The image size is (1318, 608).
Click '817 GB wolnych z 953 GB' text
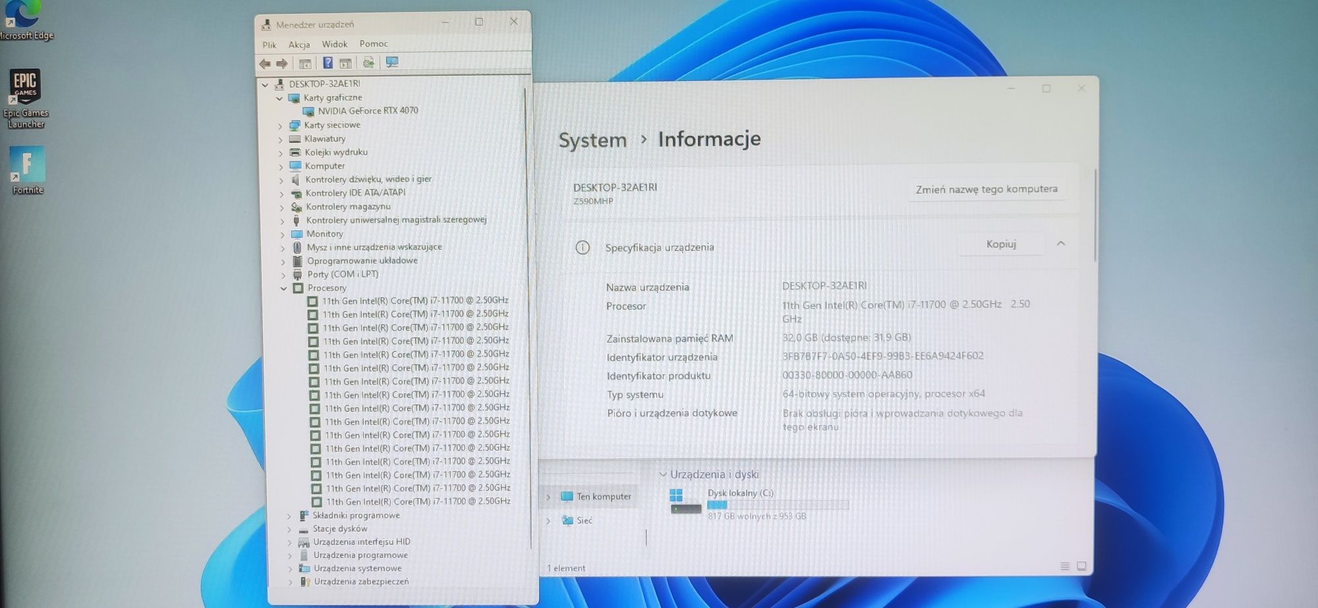point(757,516)
